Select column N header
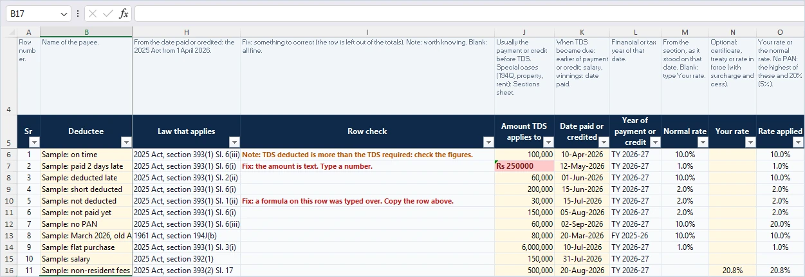Viewport: 805px width, 277px height. 732,32
